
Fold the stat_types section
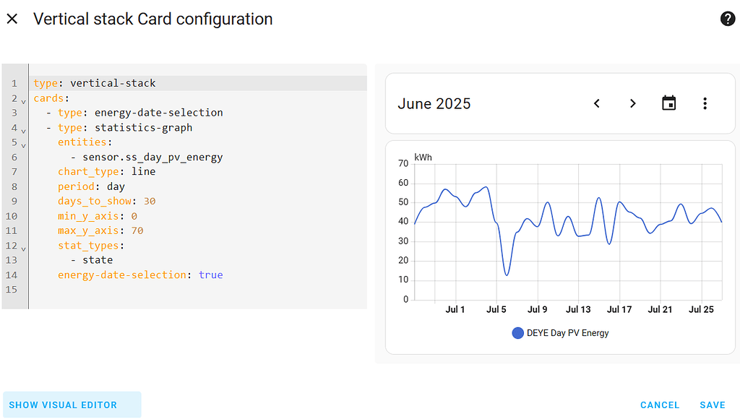(x=23, y=248)
